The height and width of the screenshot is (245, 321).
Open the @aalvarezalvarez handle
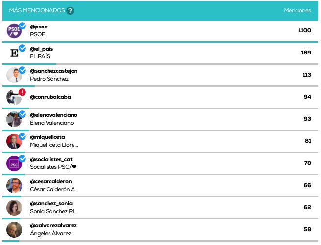[x=53, y=226]
